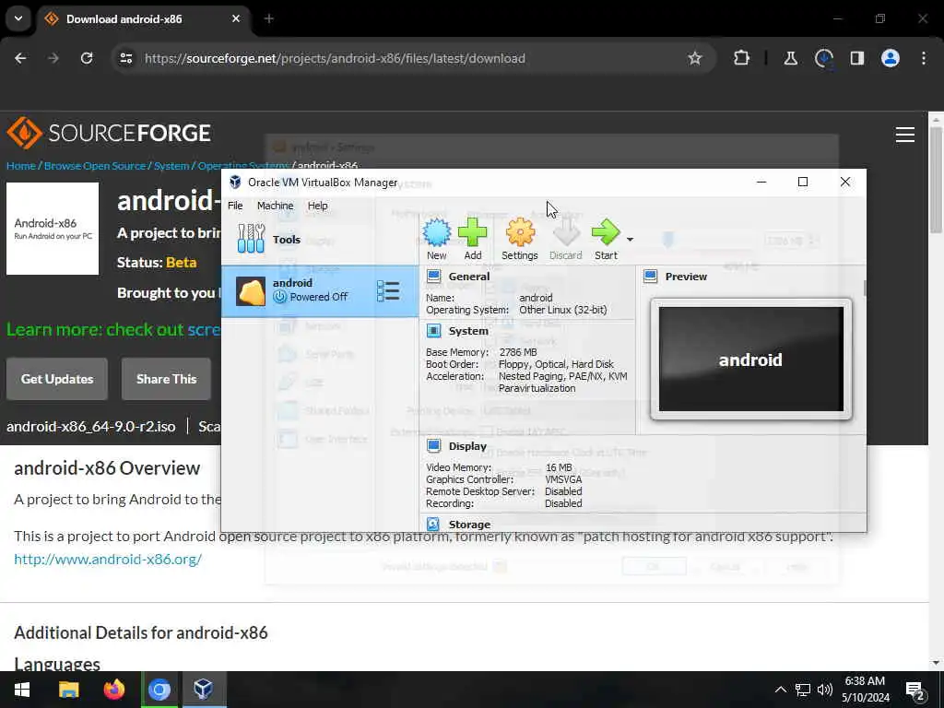
Task: Select the 'Download android-x86' tab
Action: pos(143,18)
